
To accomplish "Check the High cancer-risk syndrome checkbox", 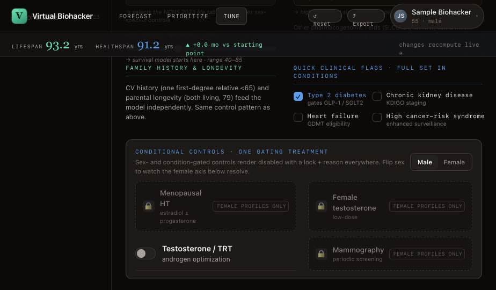I will pos(377,118).
